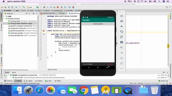The width and height of the screenshot is (172, 96).
Task: Open Chrome from the Dock
Action: (84, 90)
